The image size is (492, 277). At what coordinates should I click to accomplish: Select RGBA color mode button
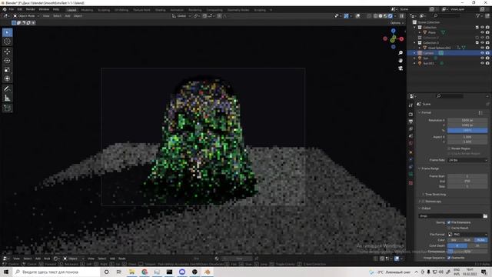click(x=481, y=240)
